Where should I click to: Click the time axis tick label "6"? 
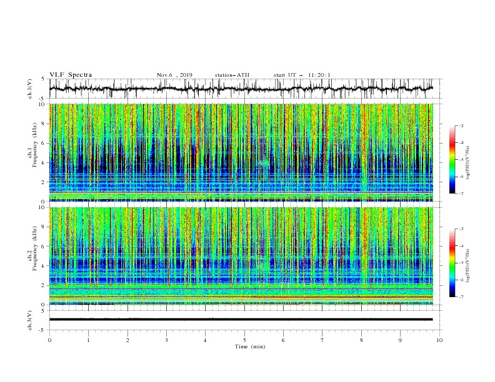283,340
